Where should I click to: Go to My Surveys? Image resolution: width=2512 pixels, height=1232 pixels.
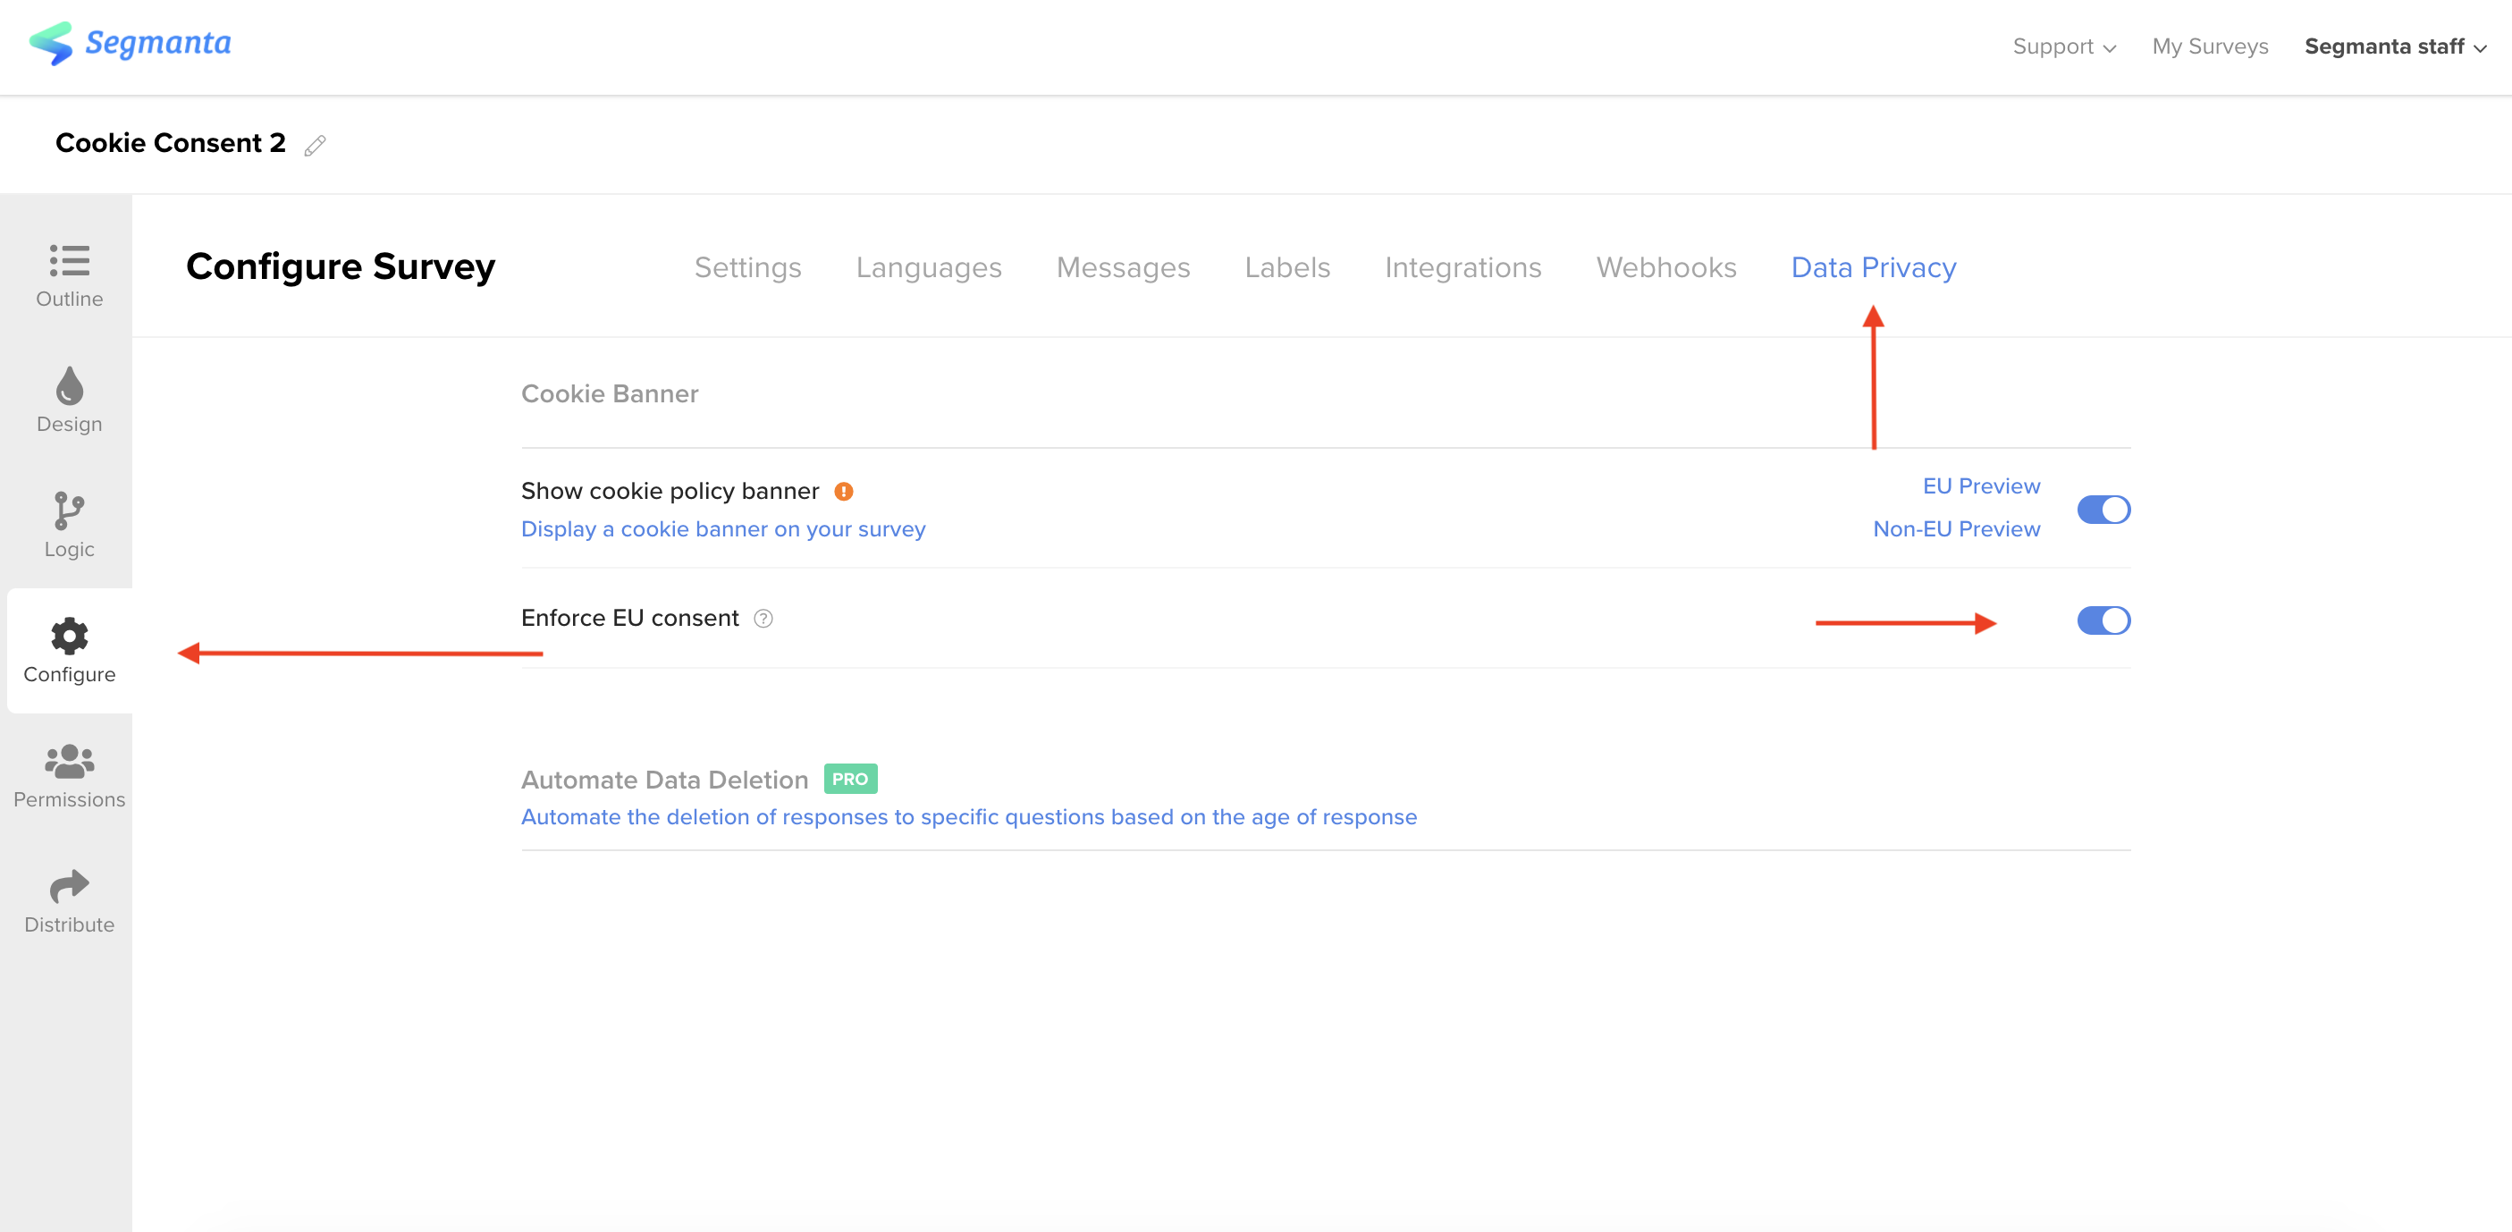click(x=2210, y=46)
